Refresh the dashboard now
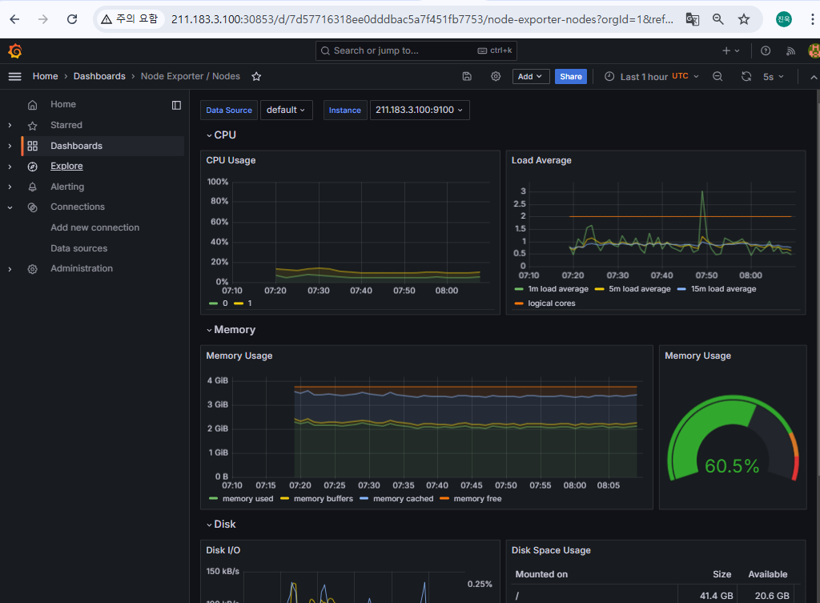This screenshot has width=820, height=603. [746, 76]
